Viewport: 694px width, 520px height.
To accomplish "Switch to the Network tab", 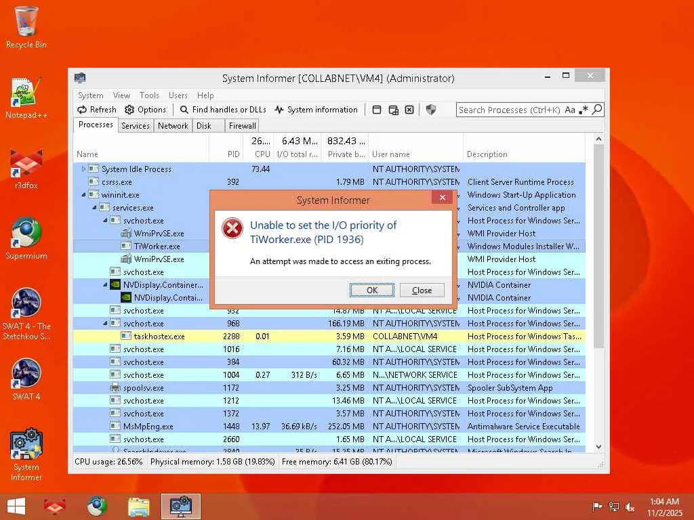I will 173,125.
